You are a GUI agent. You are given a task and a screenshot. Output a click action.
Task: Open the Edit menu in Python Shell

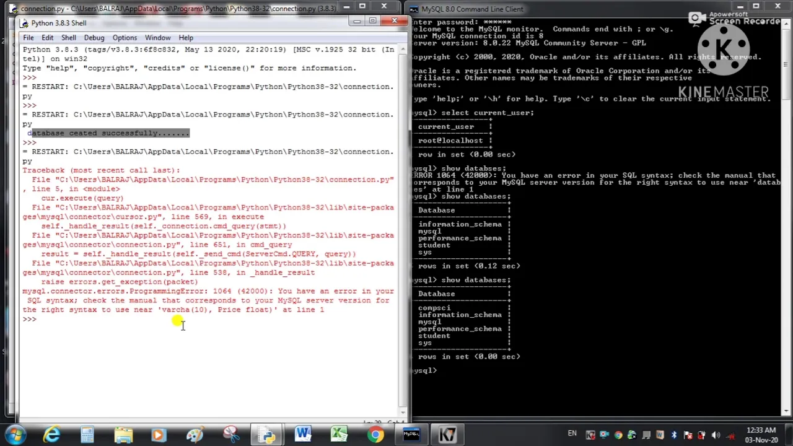pyautogui.click(x=47, y=38)
